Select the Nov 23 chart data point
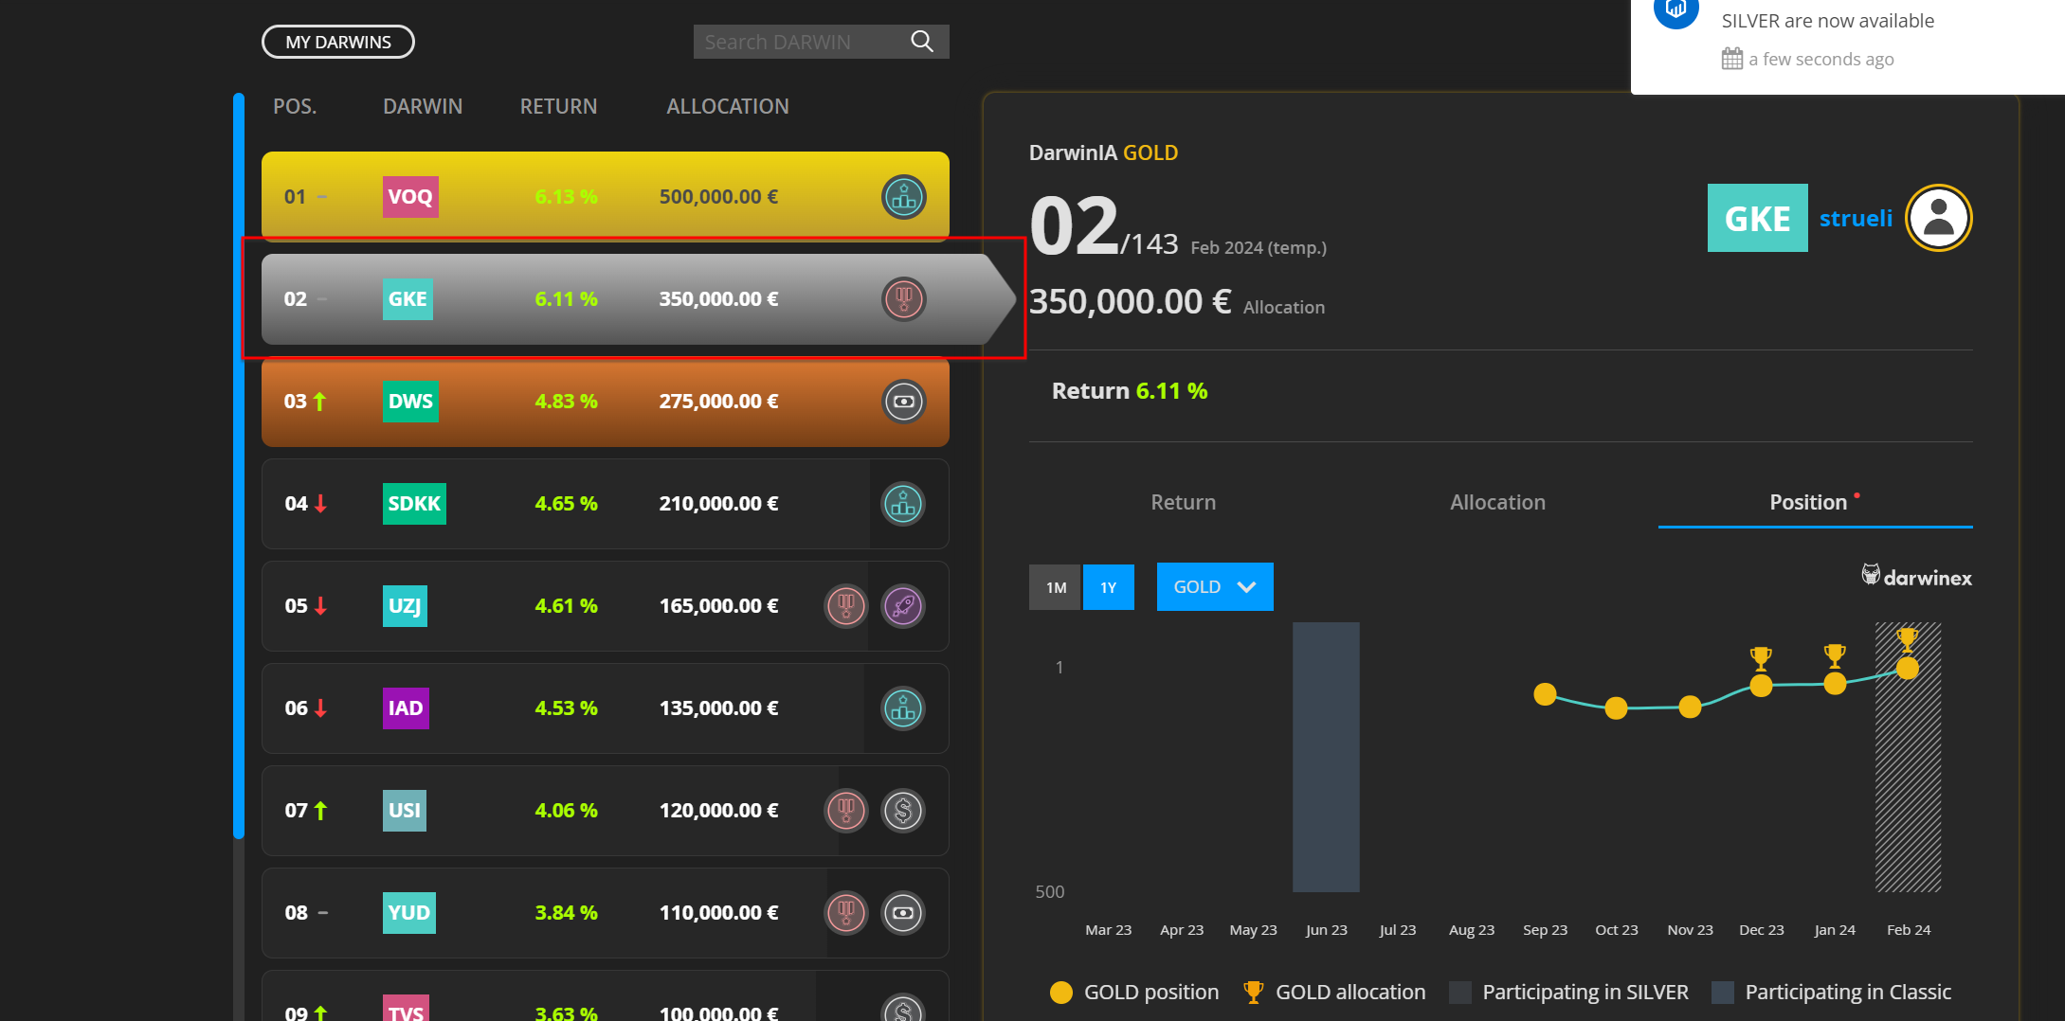 pos(1690,707)
